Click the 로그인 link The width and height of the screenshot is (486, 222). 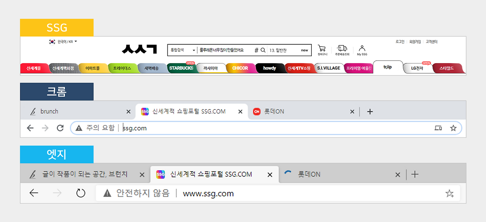pos(400,42)
